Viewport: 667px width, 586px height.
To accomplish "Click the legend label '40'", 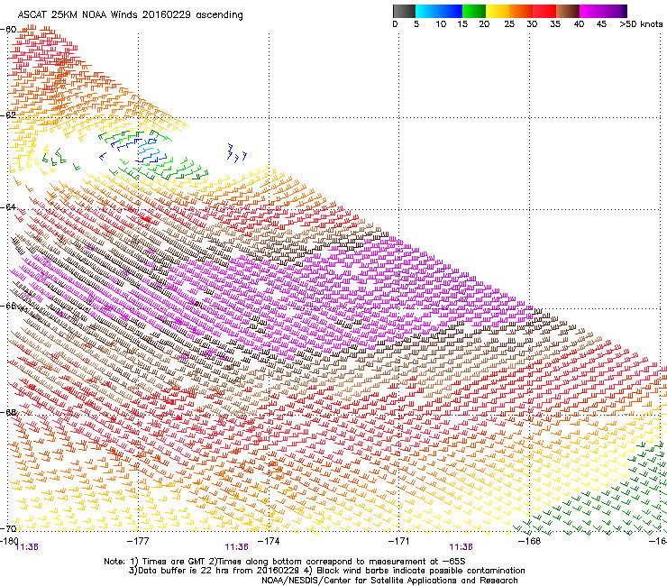I will tap(579, 24).
